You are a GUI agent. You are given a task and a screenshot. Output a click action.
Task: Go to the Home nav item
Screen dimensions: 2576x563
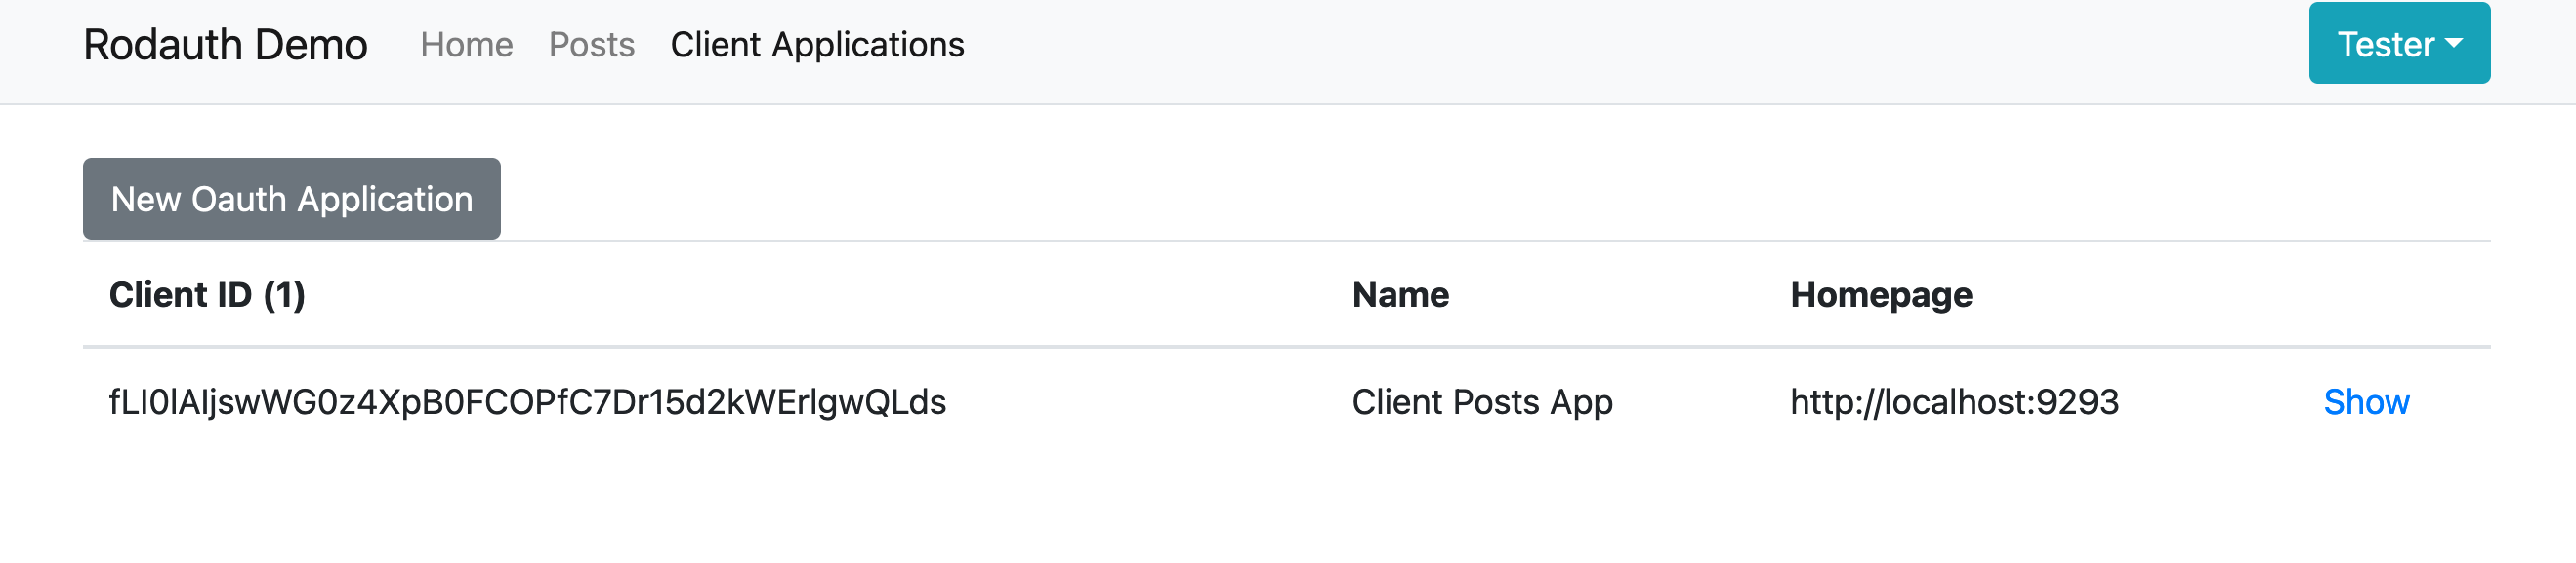[466, 45]
